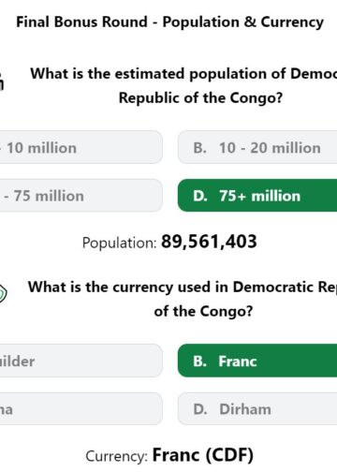The width and height of the screenshot is (337, 472).
Task: Click the partially visible population icon
Action: (2, 81)
